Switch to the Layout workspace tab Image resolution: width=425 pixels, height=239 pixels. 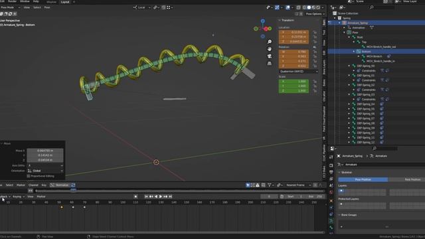coord(65,2)
